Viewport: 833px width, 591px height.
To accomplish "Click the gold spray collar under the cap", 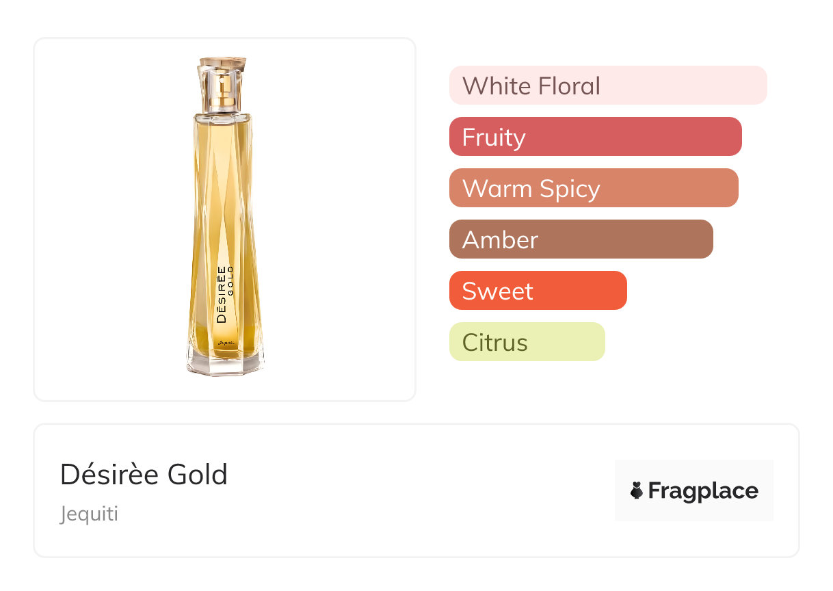I will pos(224,103).
